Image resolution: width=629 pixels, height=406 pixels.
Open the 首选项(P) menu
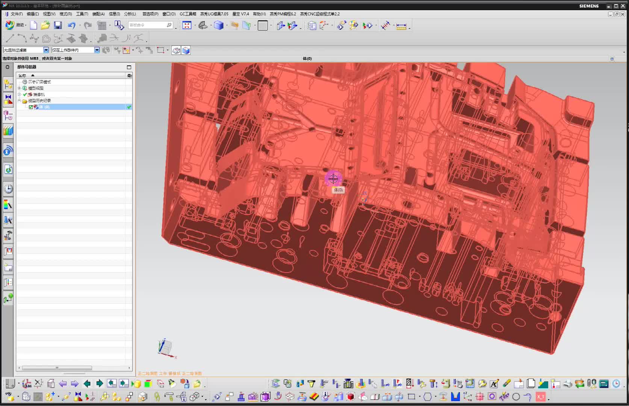pos(150,14)
